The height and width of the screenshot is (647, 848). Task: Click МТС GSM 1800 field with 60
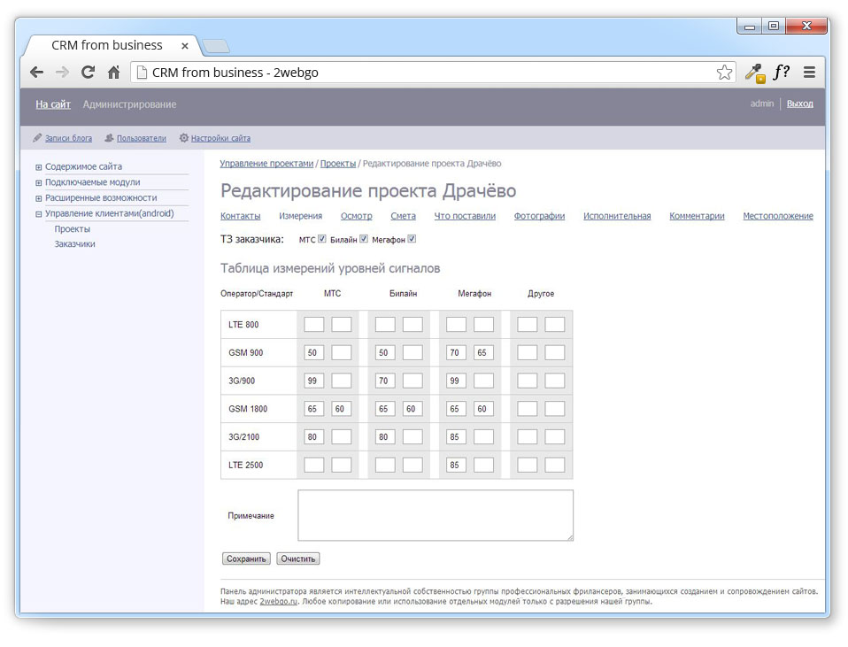click(342, 409)
